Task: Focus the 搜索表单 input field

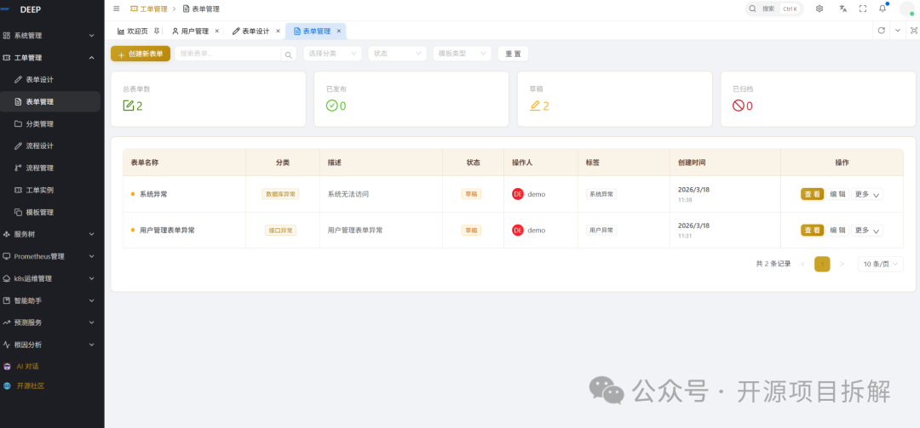Action: click(x=229, y=54)
